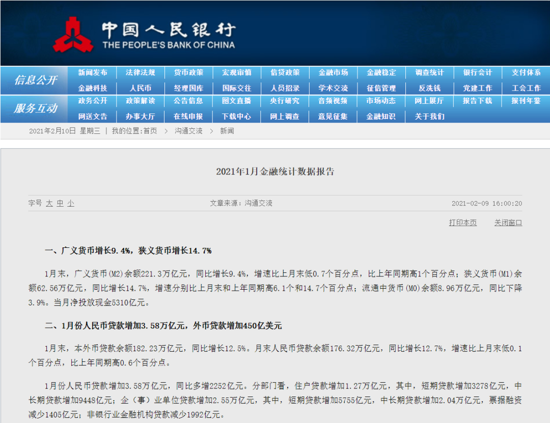Select the 金融市场 menu item
Image resolution: width=550 pixels, height=423 pixels.
click(333, 72)
